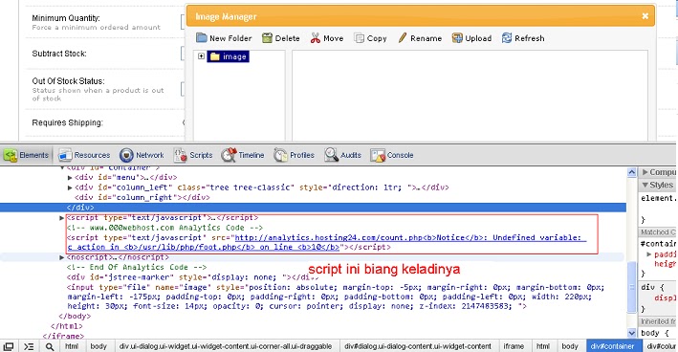Click the Move scissors icon
Image resolution: width=678 pixels, height=352 pixels.
(316, 38)
